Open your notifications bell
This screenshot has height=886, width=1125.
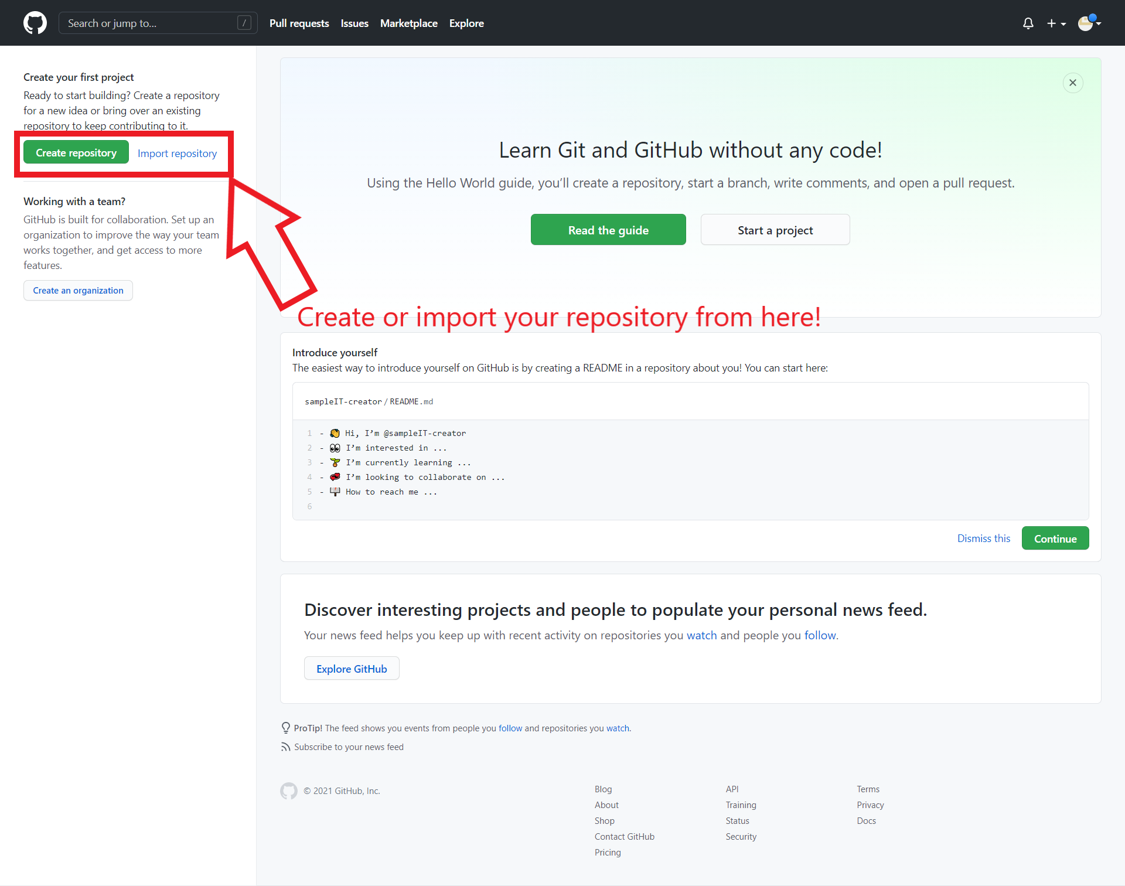pos(1028,23)
